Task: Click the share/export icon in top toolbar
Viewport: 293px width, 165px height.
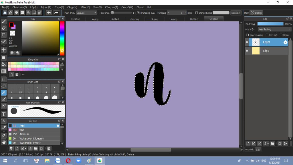Action: [x=11, y=13]
